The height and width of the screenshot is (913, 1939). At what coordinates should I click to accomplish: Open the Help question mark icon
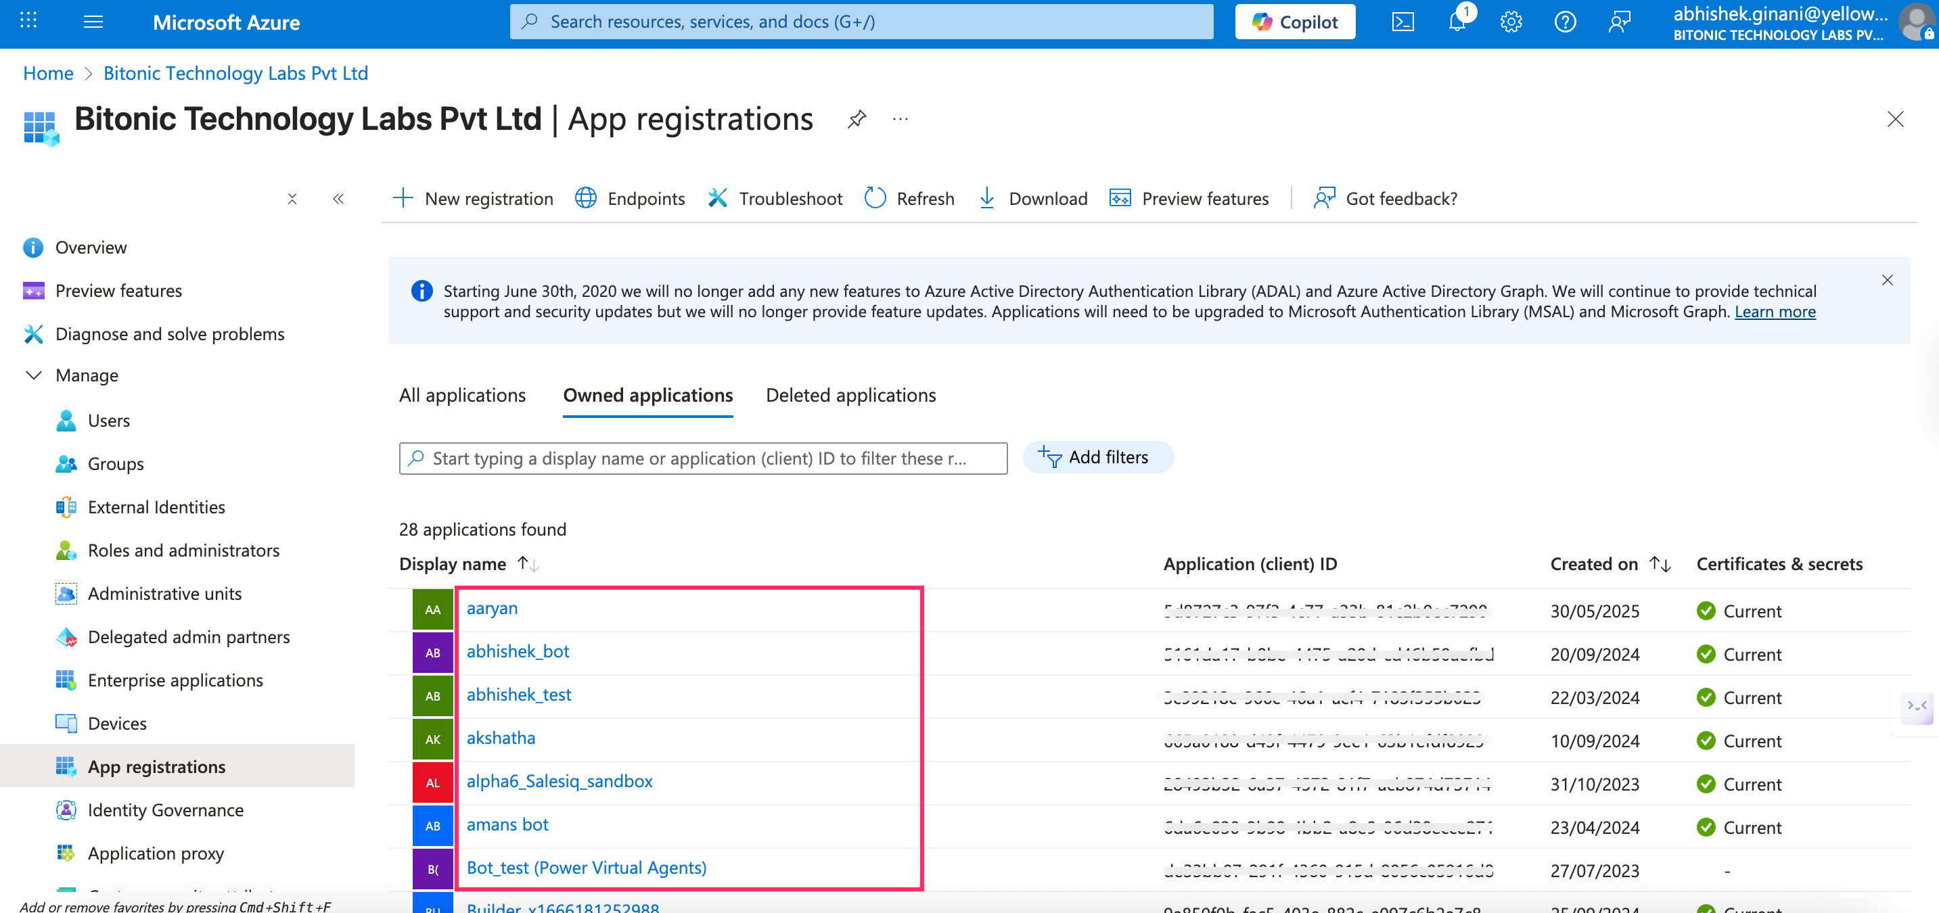[x=1565, y=22]
